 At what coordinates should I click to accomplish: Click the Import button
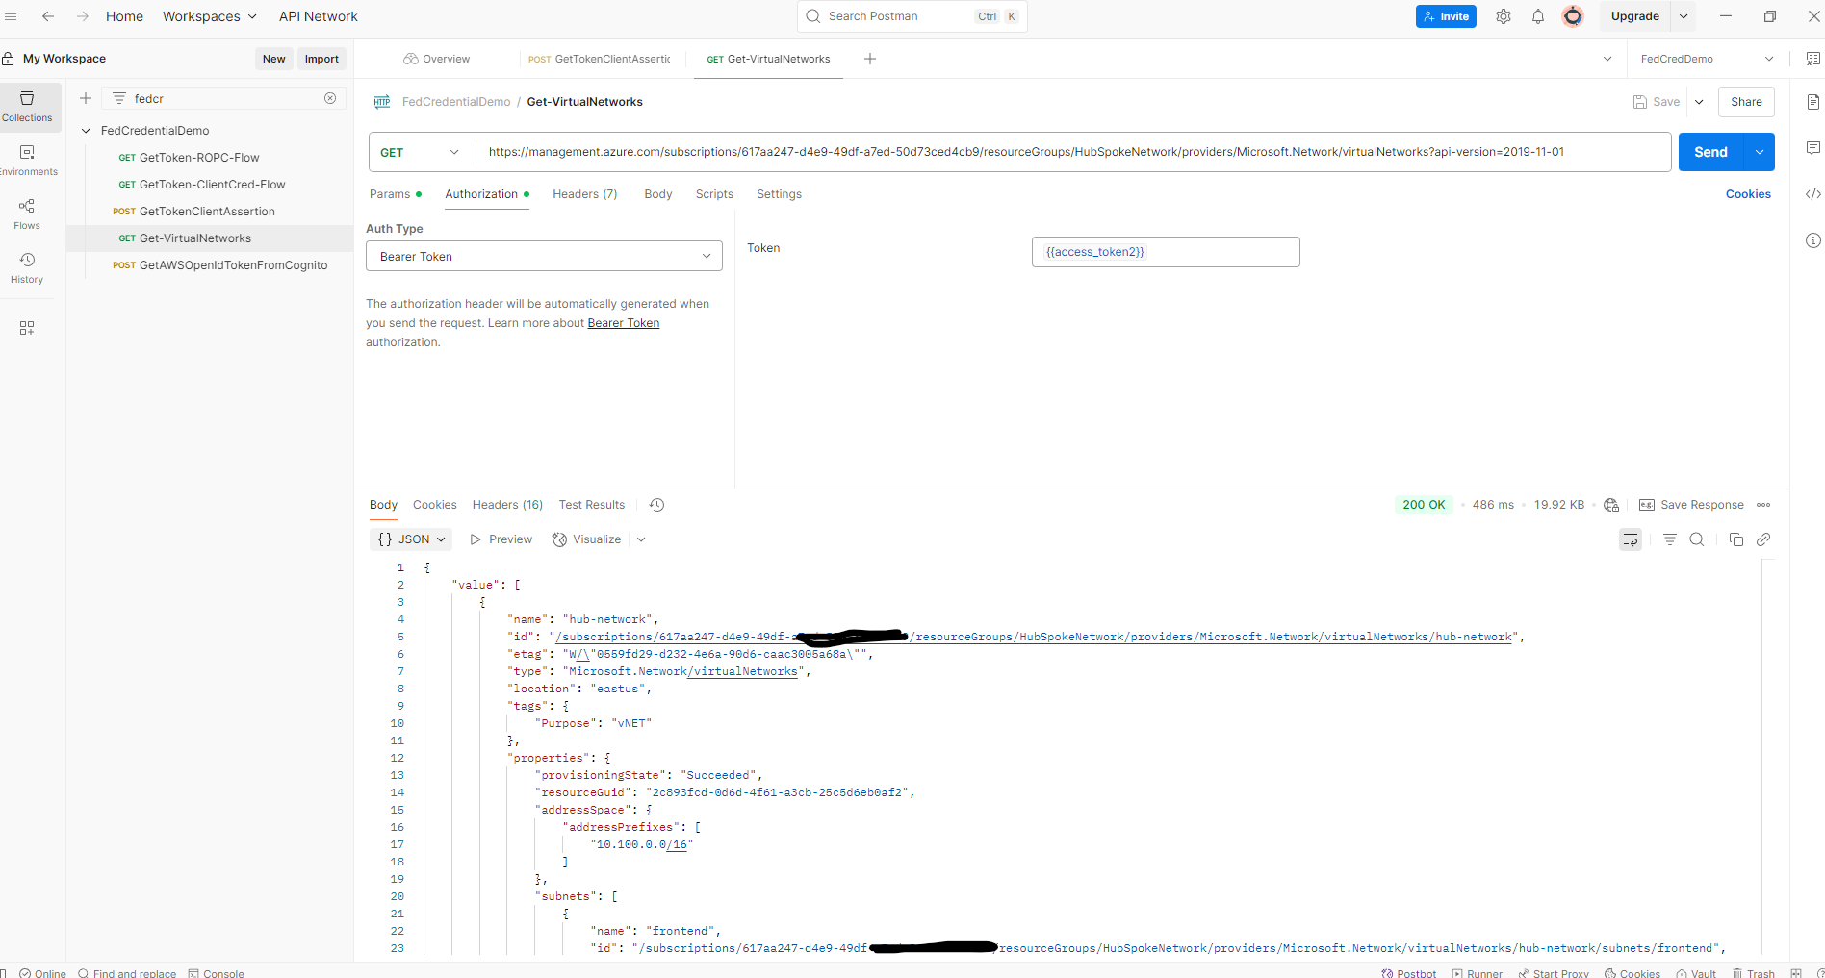pyautogui.click(x=321, y=59)
